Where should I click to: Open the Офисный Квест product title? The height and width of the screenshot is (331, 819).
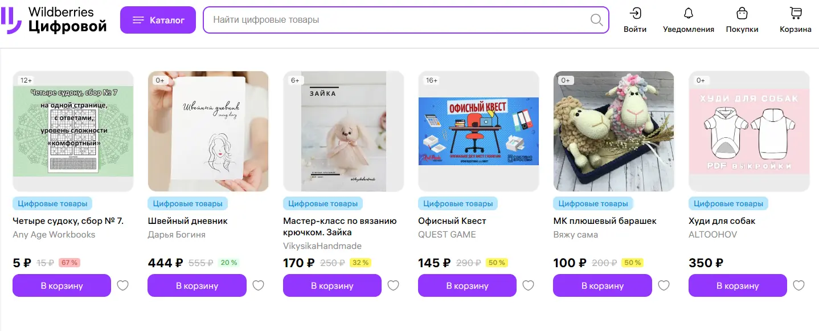pos(452,221)
